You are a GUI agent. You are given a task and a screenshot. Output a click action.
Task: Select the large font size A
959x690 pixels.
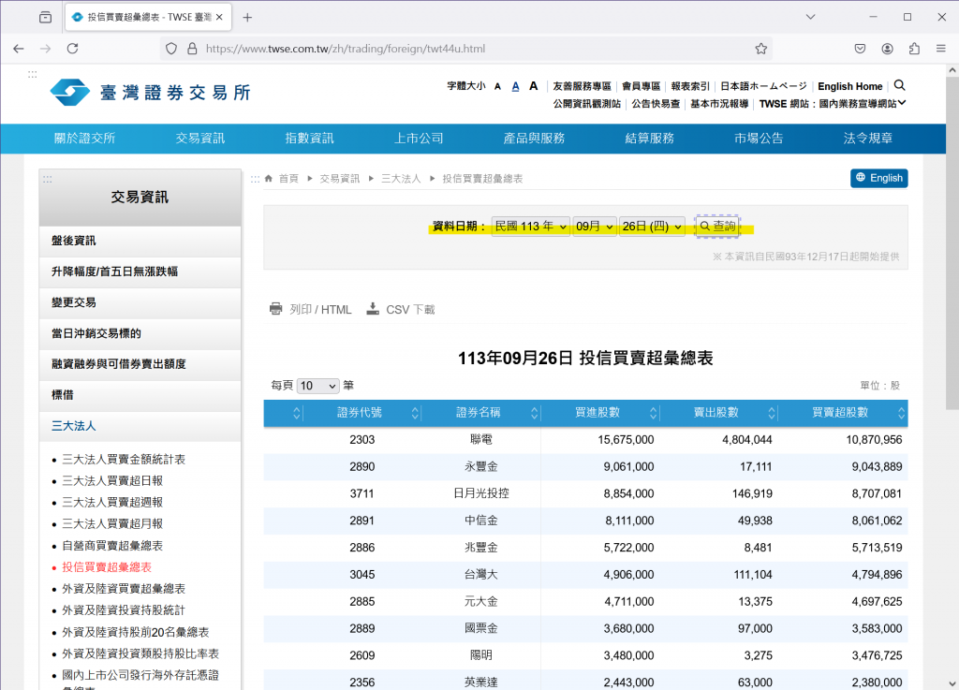(533, 86)
